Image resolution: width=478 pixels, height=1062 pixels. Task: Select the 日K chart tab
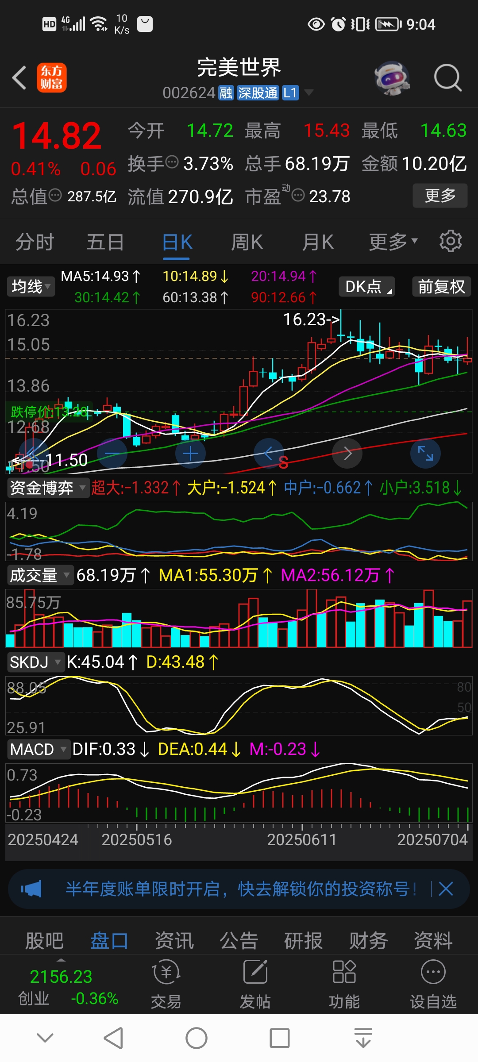(x=177, y=242)
